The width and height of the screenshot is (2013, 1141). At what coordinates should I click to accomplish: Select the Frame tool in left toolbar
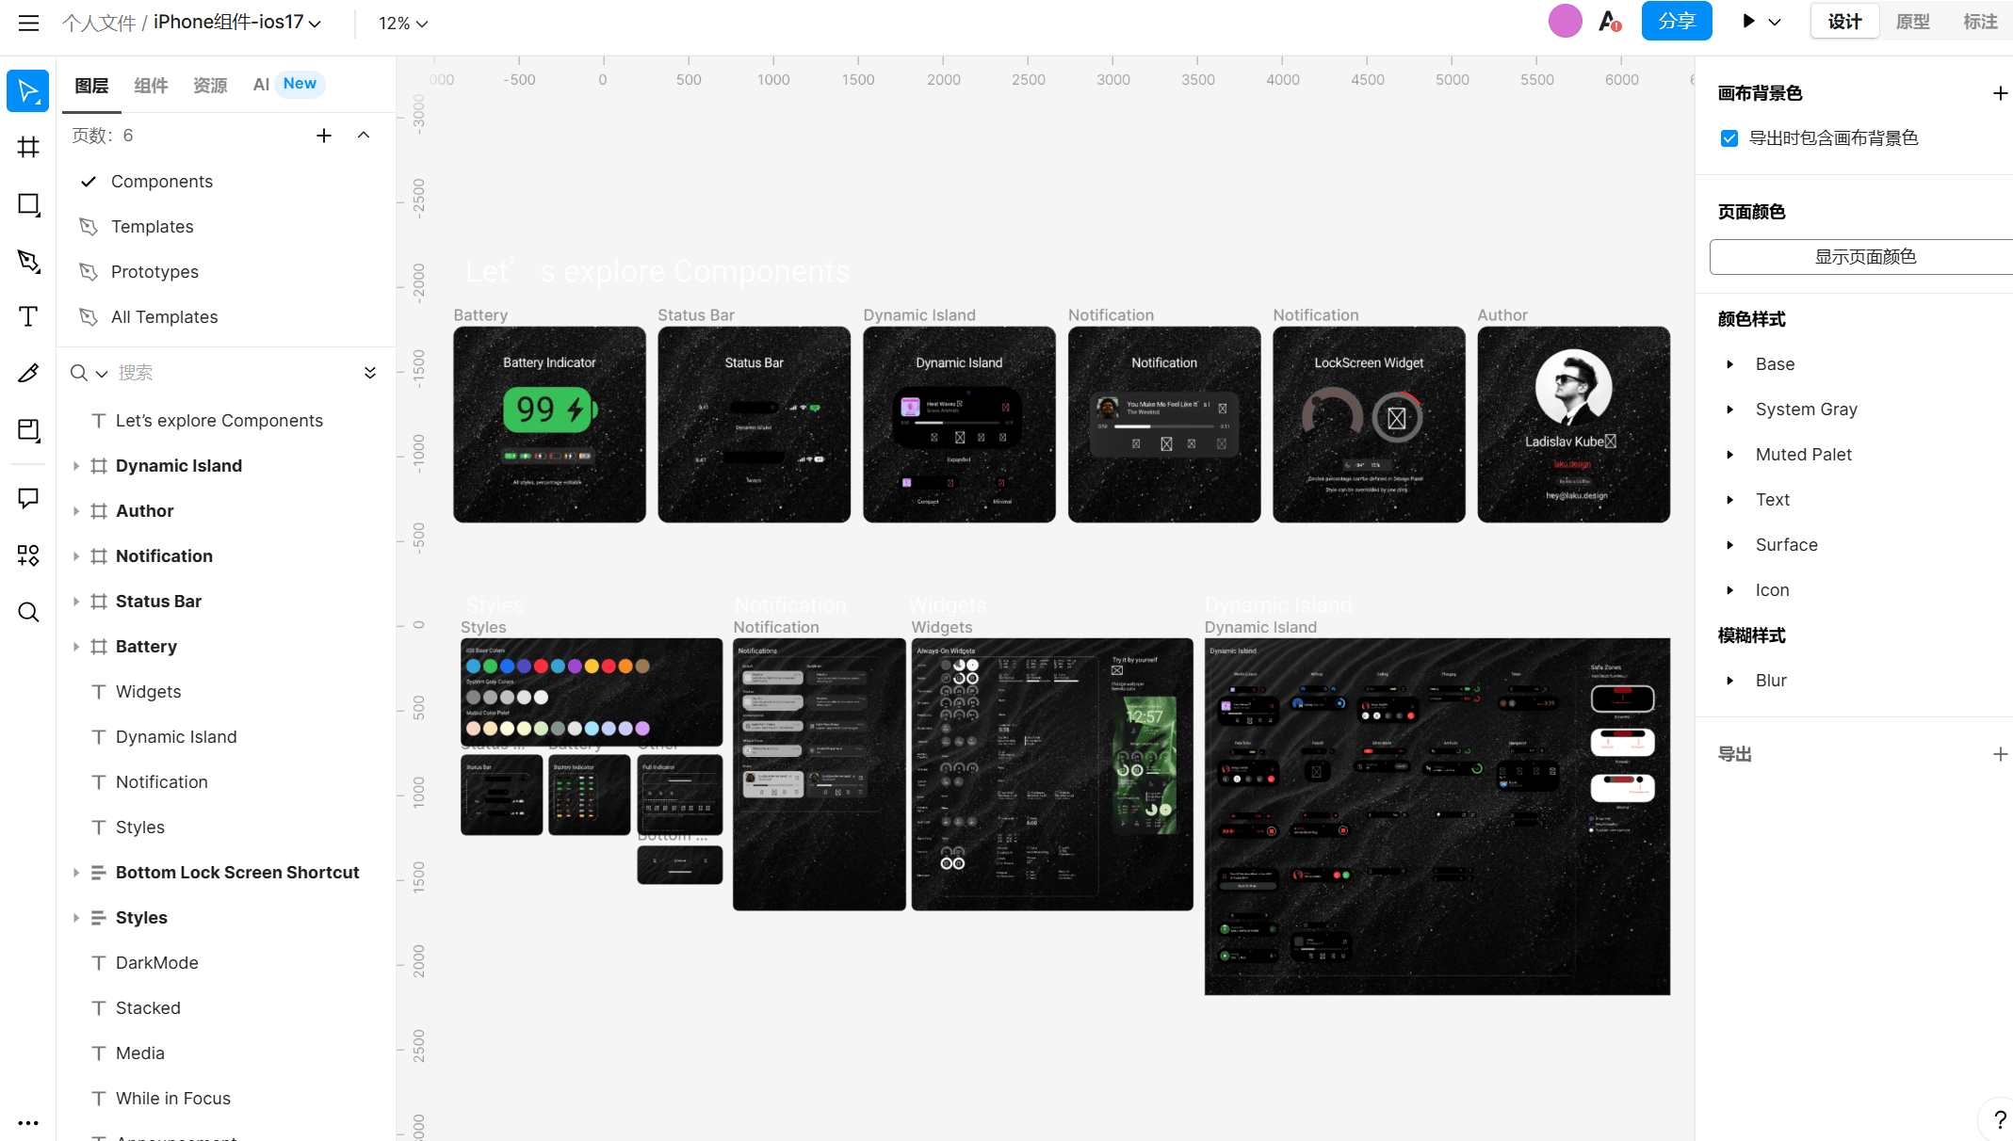click(28, 147)
